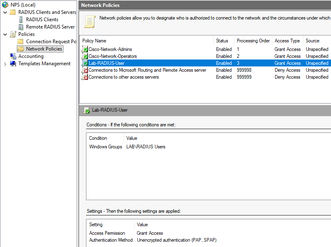Select the Cisco-Network-Admins policy name
This screenshot has height=247, width=331.
pyautogui.click(x=110, y=49)
